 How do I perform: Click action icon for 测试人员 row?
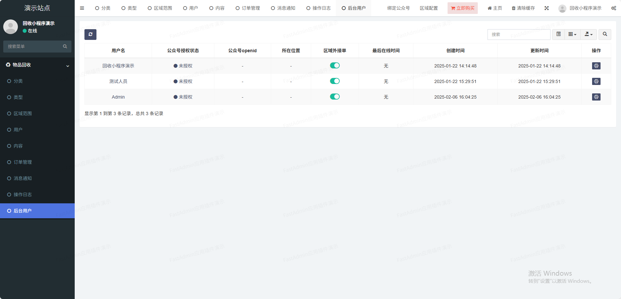click(596, 81)
